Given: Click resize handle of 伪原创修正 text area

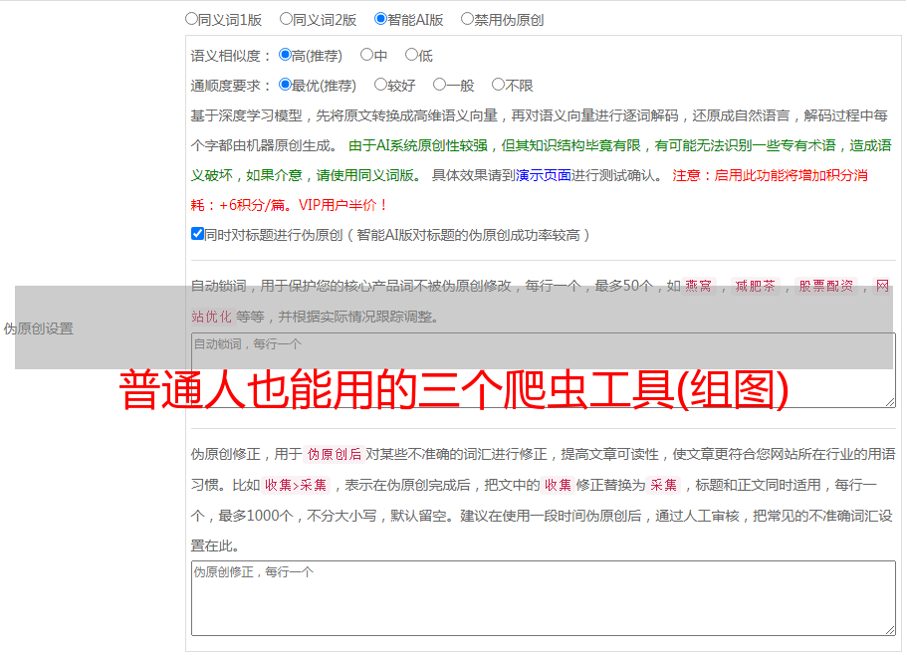Looking at the screenshot, I should coord(889,629).
